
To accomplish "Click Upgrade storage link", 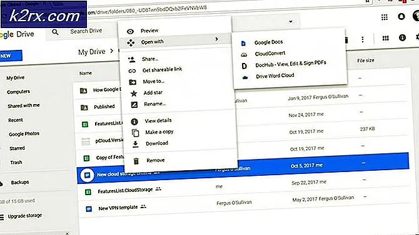I will (x=25, y=216).
